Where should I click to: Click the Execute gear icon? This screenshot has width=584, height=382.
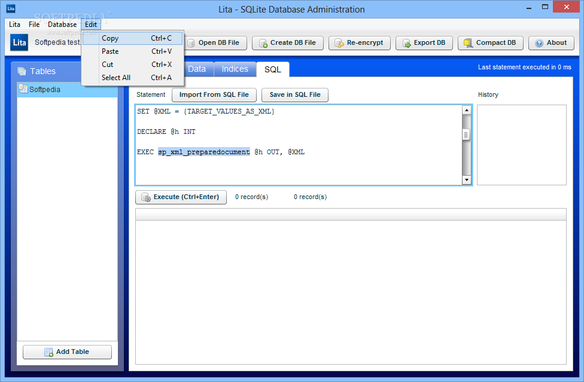pyautogui.click(x=146, y=197)
